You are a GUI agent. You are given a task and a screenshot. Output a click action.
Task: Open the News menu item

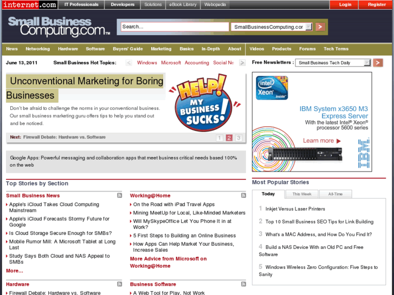click(x=12, y=49)
